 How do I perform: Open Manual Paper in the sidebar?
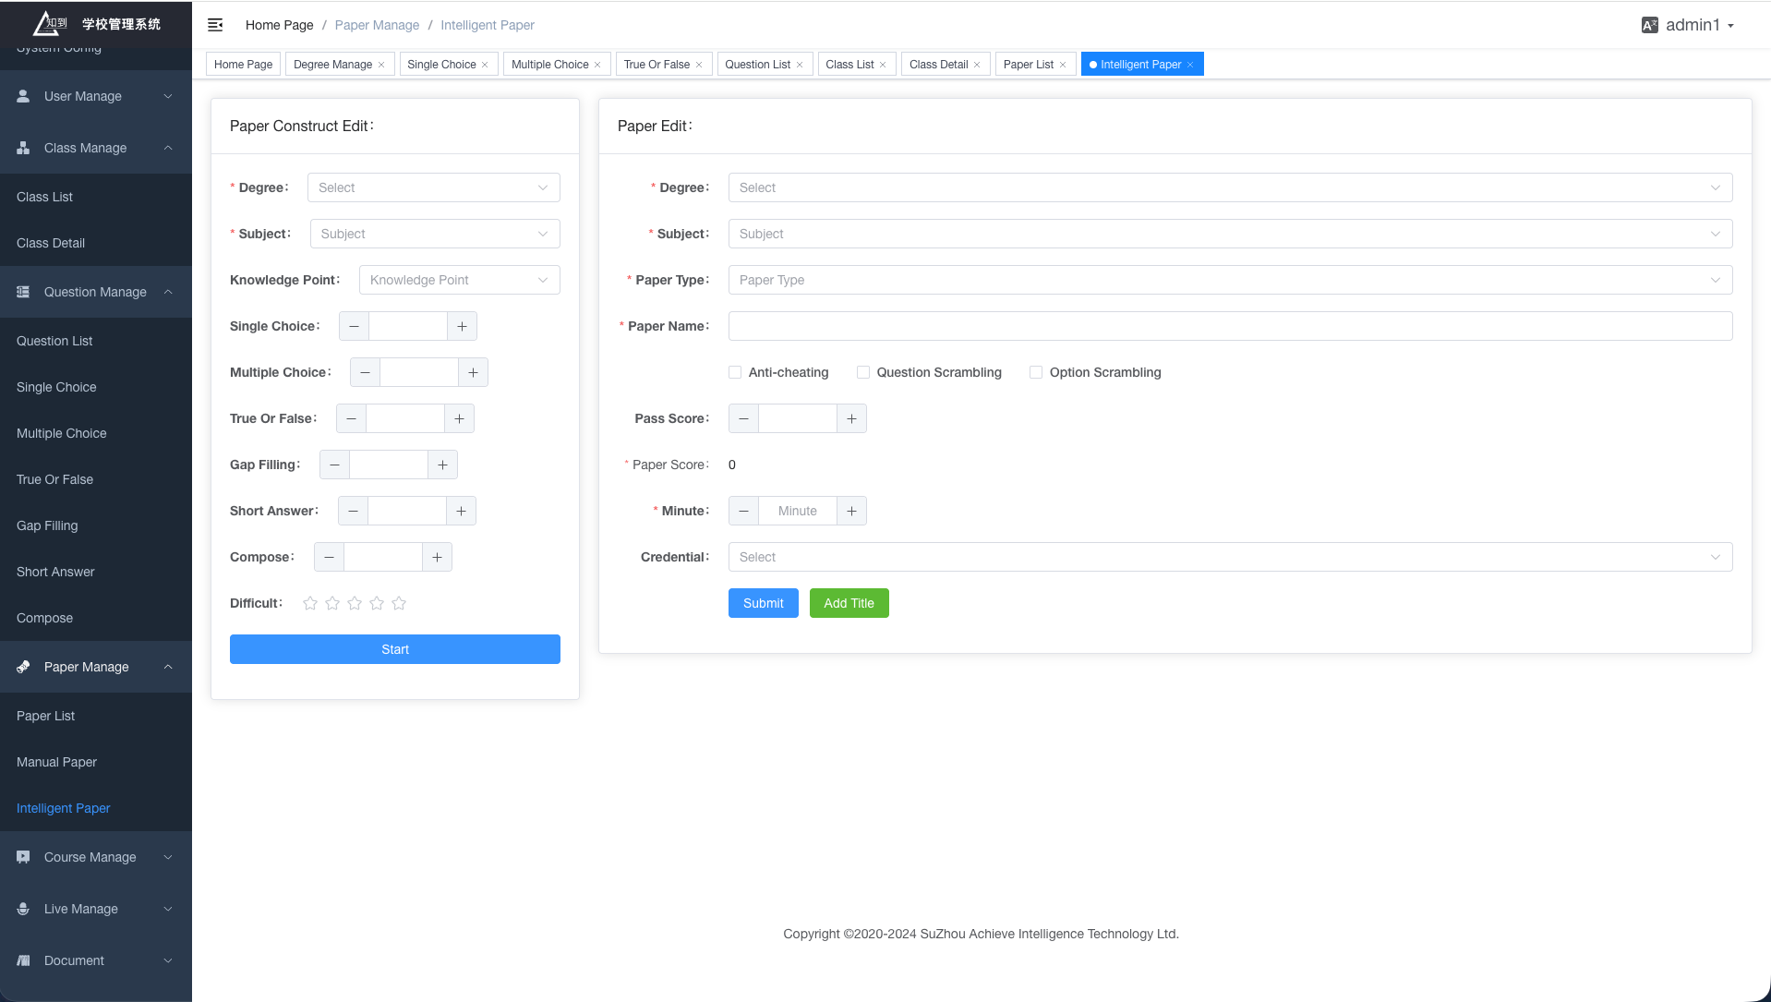(56, 762)
